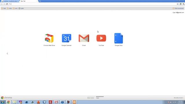Open the wrench settings menu
Viewport: 185px width, 104px height.
[184, 4]
